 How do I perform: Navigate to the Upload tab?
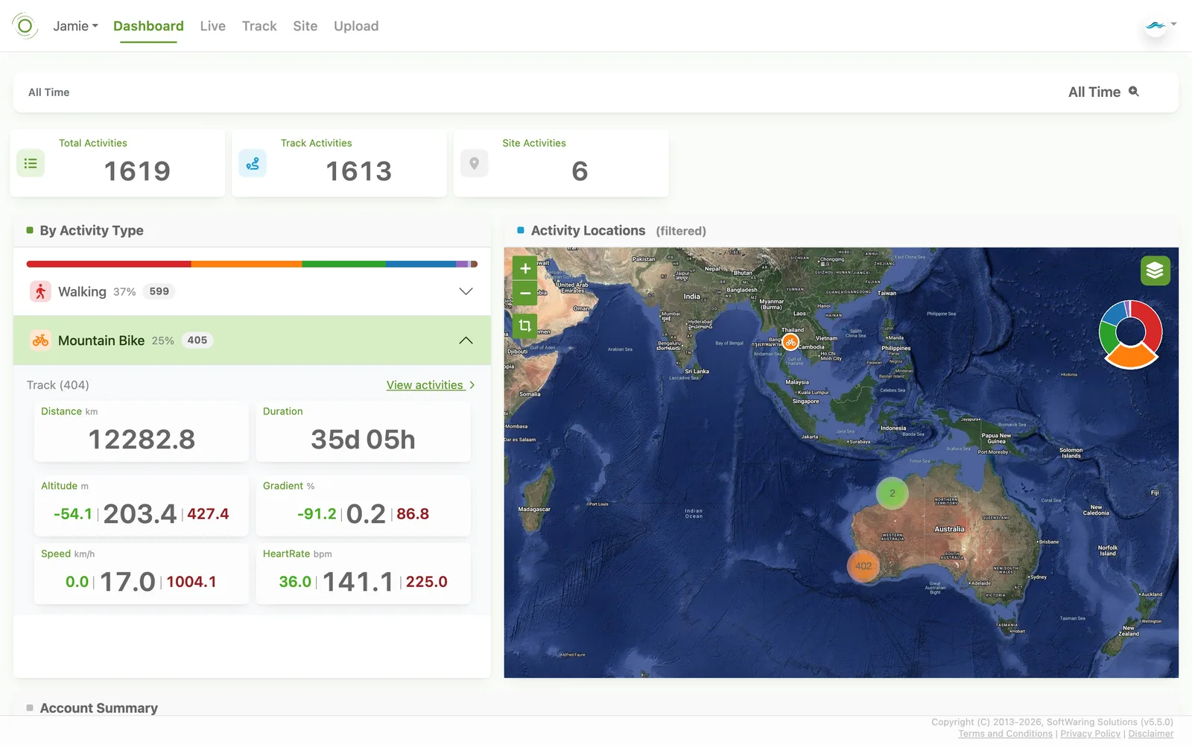click(356, 26)
